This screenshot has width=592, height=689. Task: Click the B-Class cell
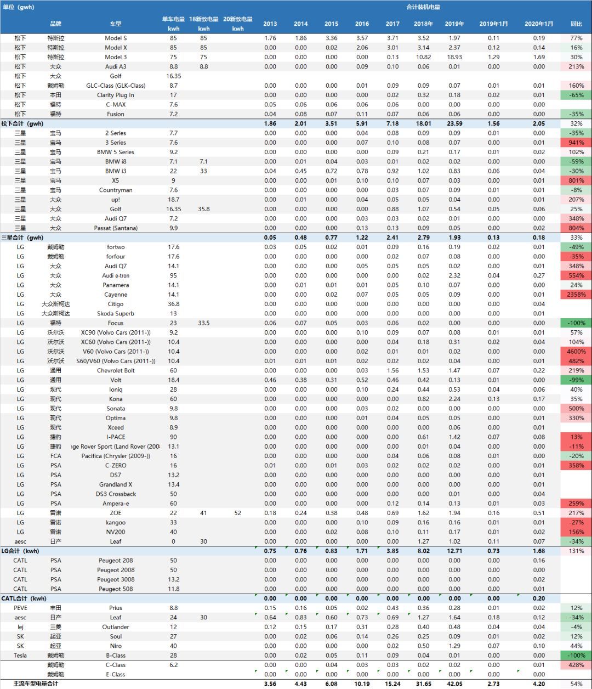click(x=116, y=656)
